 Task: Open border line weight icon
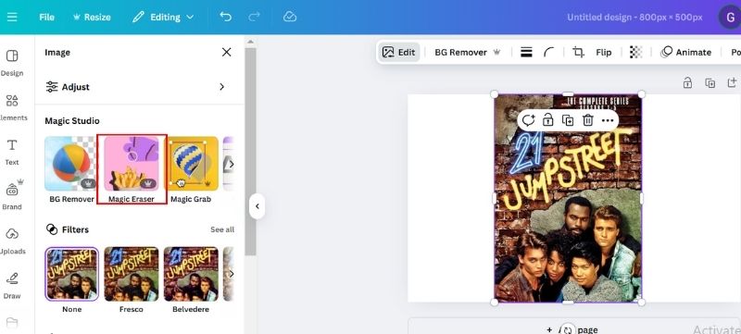(526, 52)
